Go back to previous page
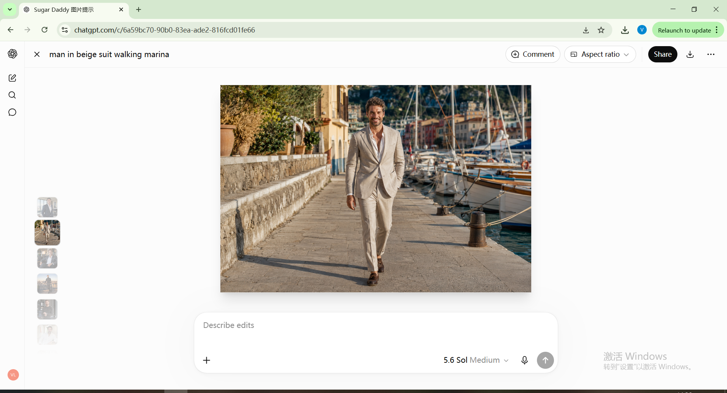Viewport: 727px width, 393px height. (x=11, y=30)
